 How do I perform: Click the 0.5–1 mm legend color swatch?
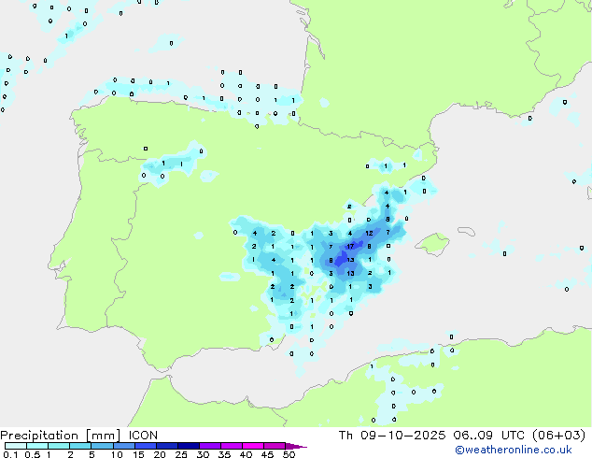37,446
